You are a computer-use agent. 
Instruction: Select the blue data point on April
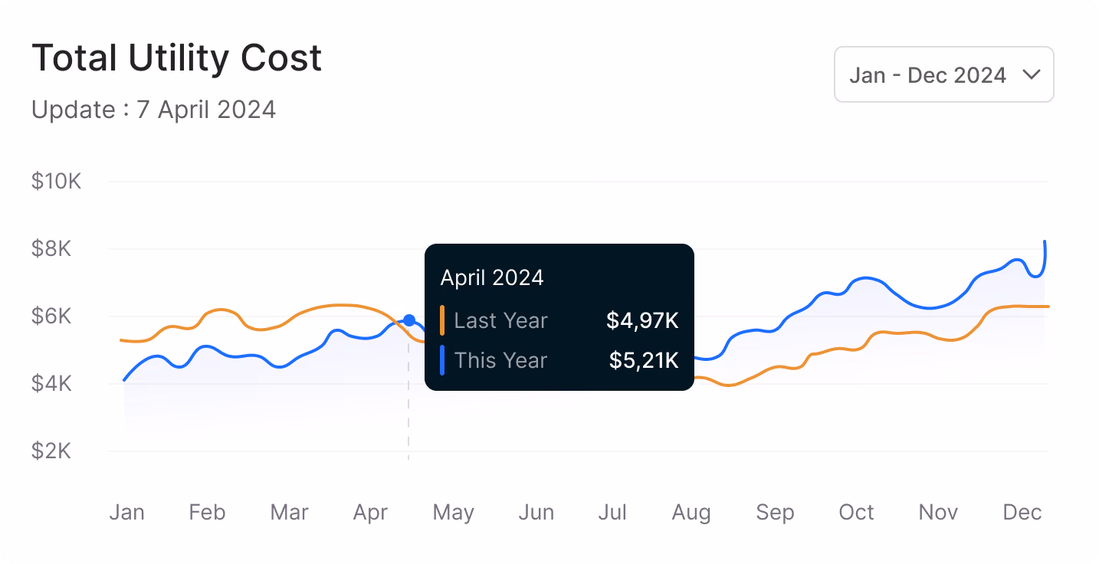(410, 318)
